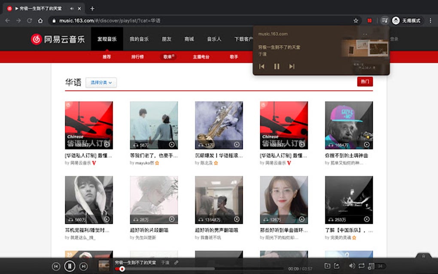Click the song progress slider handle
Screen dimensions: 438x274
tap(122, 269)
